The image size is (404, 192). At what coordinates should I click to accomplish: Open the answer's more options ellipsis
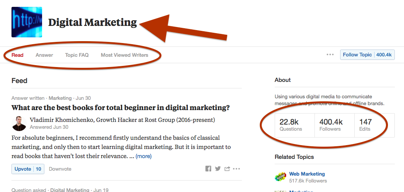pos(236,169)
